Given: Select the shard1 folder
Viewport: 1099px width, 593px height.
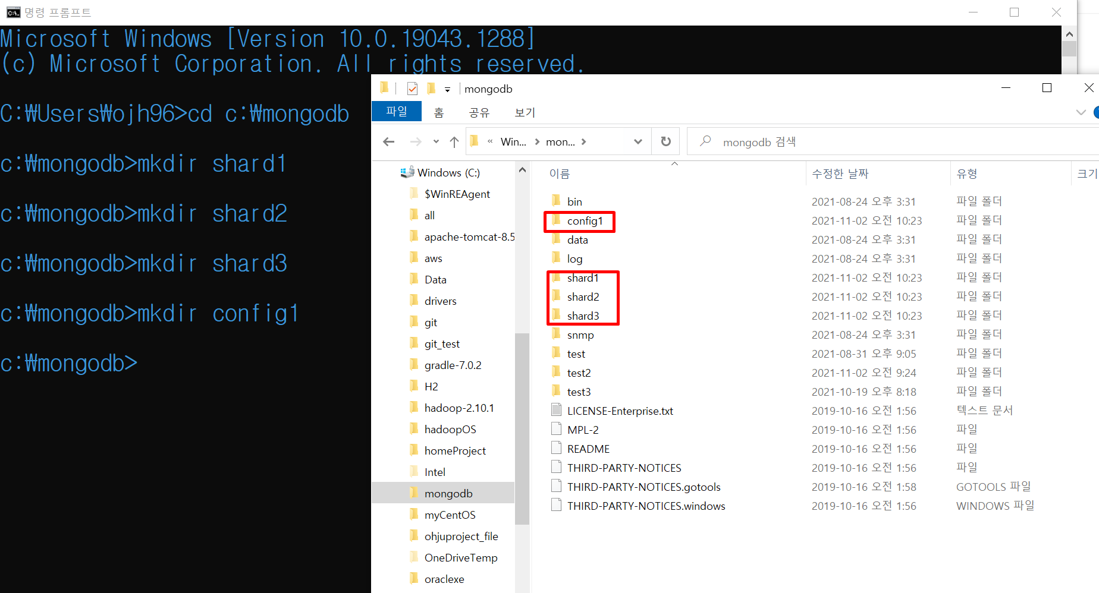Looking at the screenshot, I should tap(583, 278).
